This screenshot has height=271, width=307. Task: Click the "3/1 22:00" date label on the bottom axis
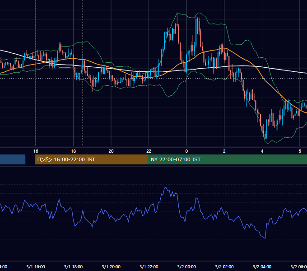149,266
